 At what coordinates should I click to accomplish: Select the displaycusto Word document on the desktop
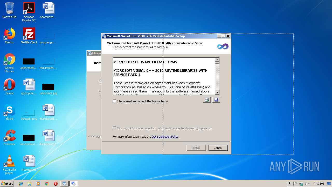coord(48,138)
